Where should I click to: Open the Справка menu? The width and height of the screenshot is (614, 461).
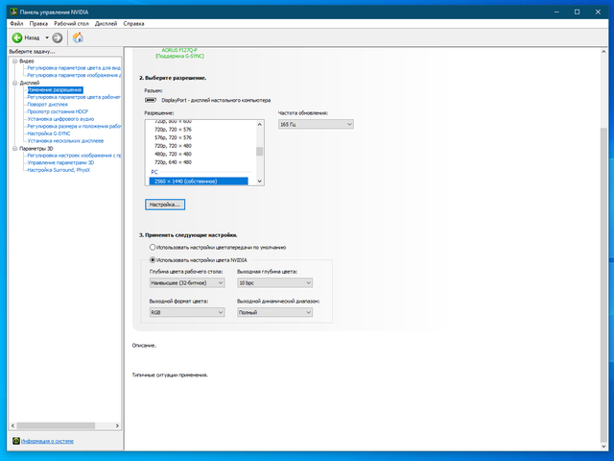point(133,23)
